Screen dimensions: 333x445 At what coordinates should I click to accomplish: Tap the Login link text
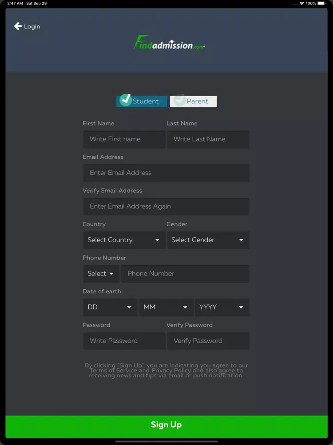32,26
